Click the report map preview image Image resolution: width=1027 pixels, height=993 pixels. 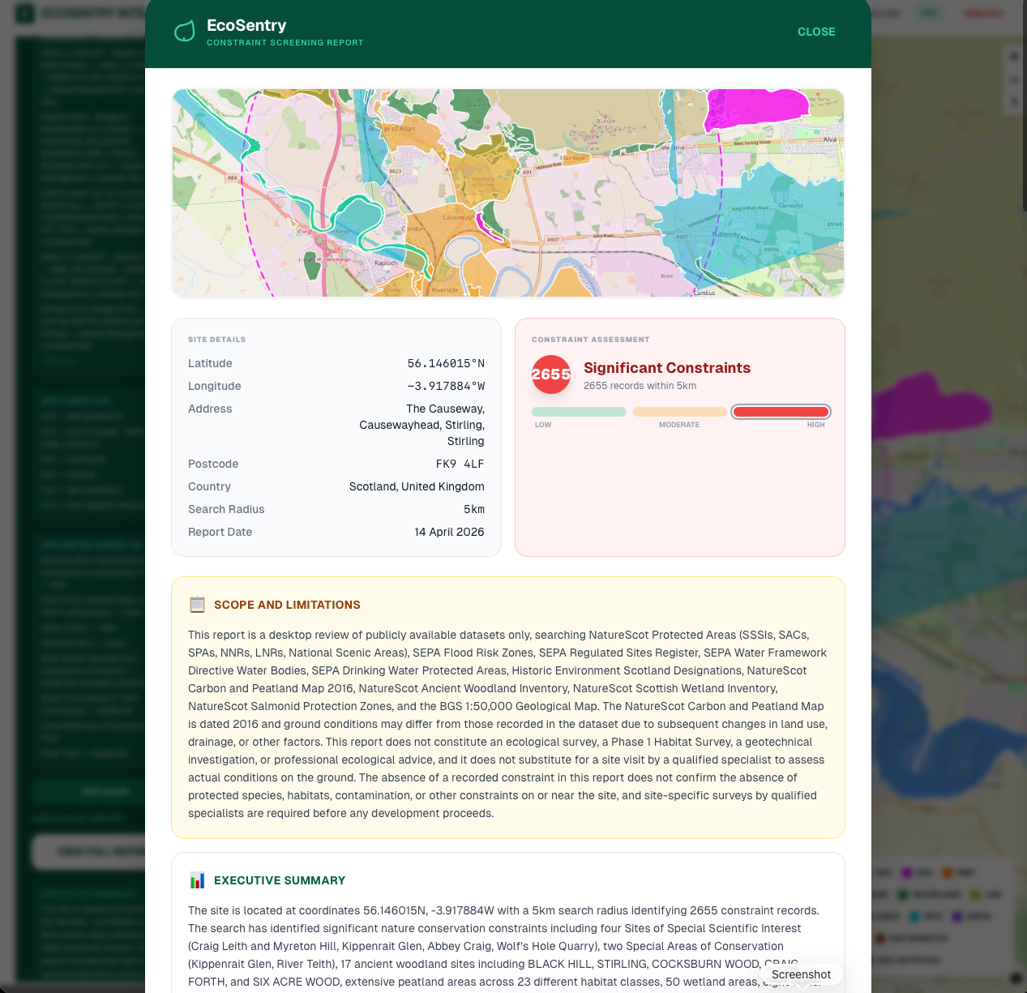pyautogui.click(x=508, y=193)
